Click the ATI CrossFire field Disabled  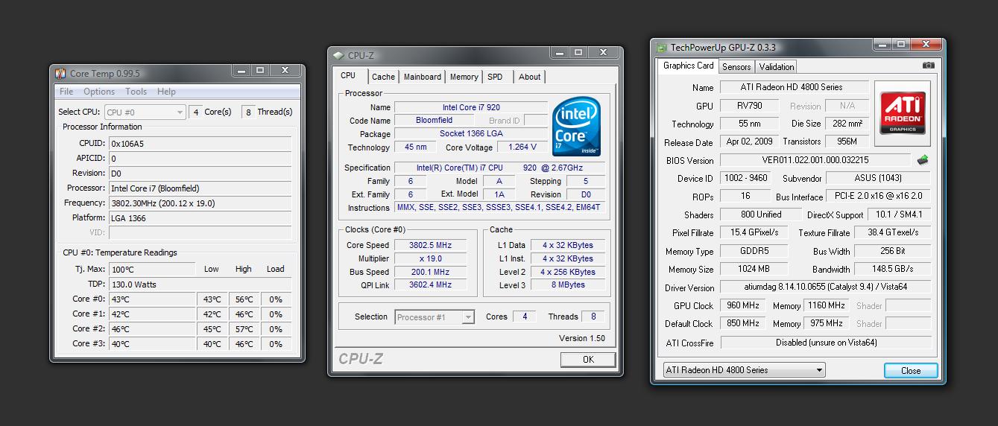pyautogui.click(x=824, y=343)
